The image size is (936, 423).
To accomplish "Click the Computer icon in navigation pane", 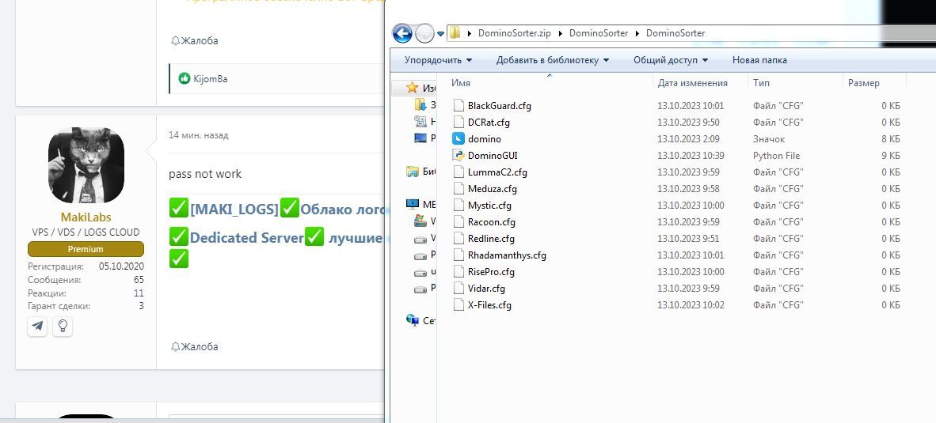I will [412, 204].
